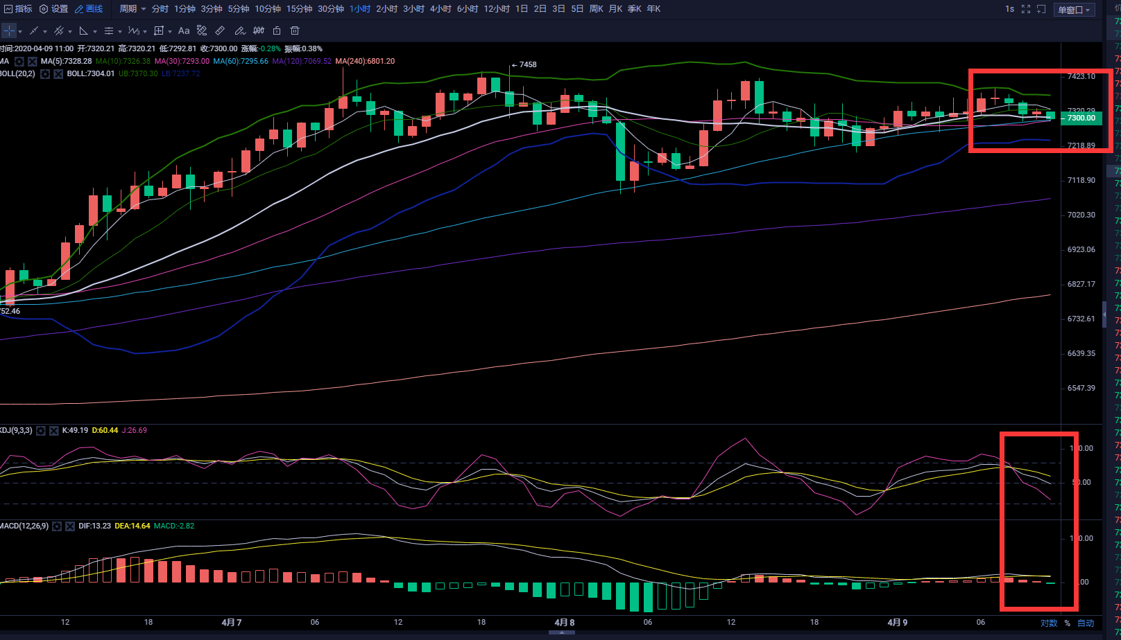Switch to the 4小时 timeframe
The image size is (1121, 640).
point(440,9)
